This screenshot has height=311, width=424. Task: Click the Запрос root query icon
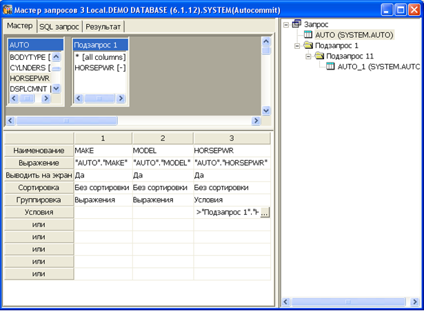click(x=296, y=24)
